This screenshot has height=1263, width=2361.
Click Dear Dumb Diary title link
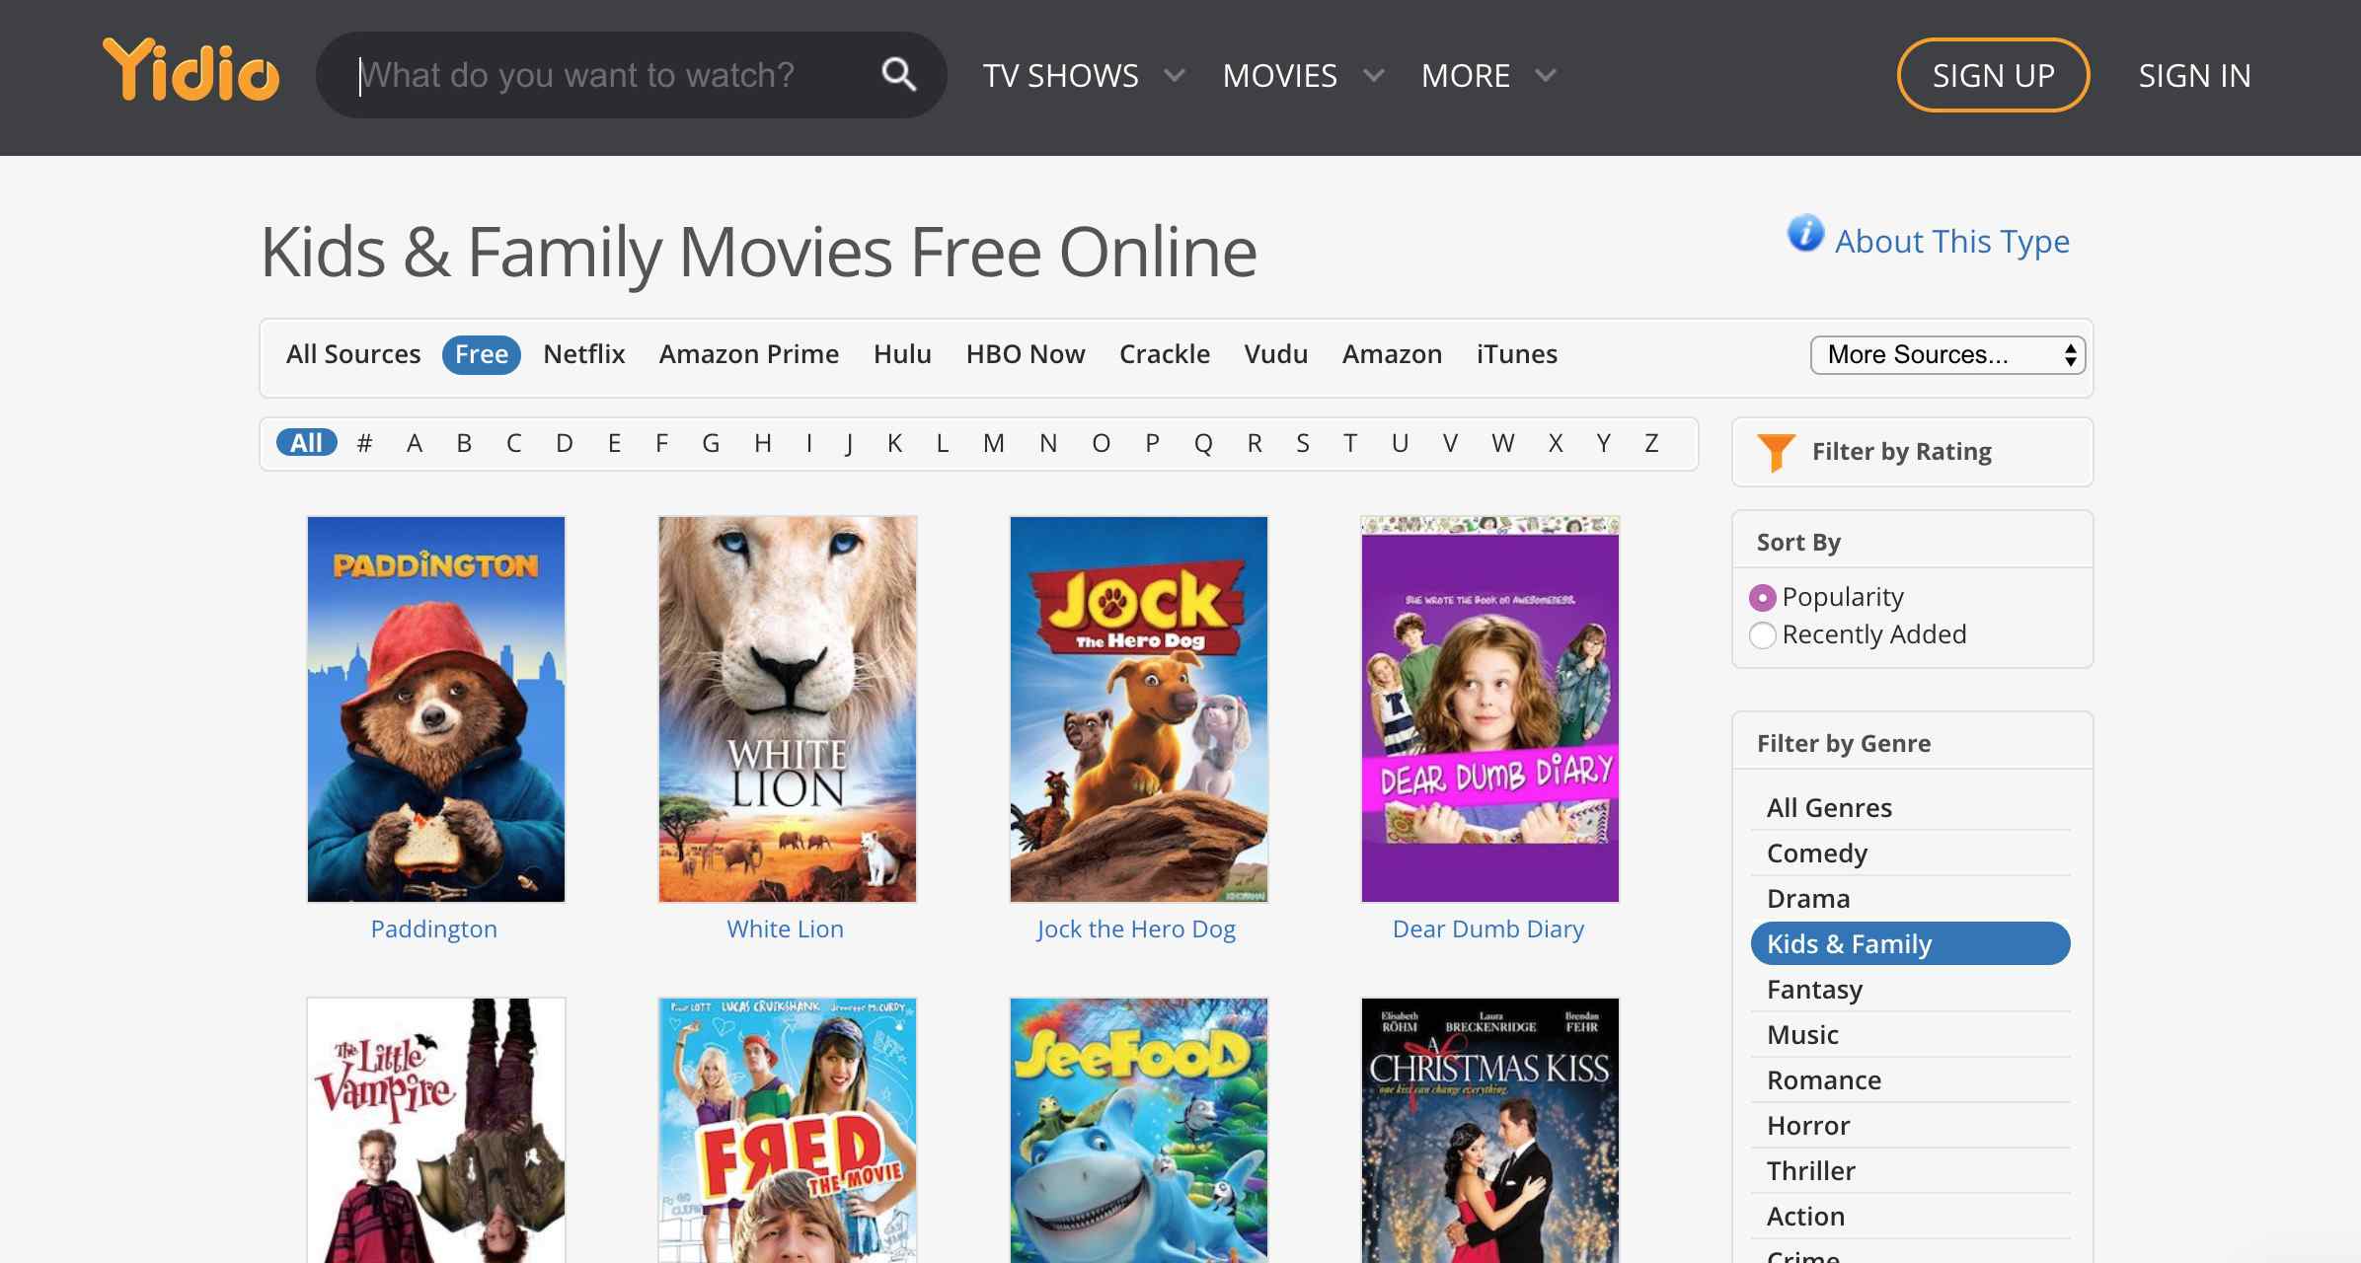point(1488,929)
